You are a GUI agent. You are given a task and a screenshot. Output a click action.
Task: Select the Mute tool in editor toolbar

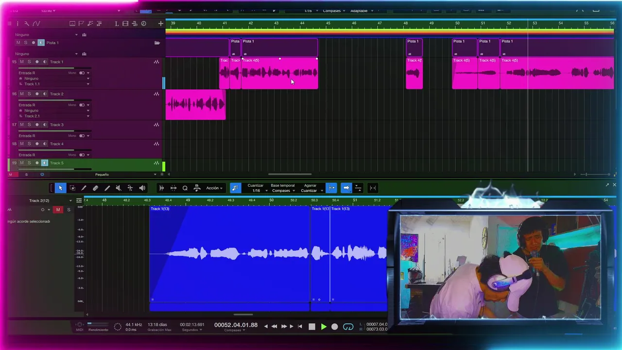119,188
